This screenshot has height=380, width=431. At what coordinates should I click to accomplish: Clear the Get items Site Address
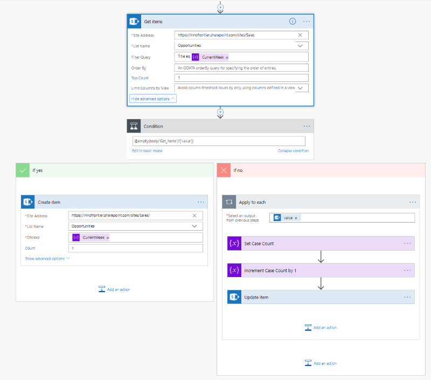tap(300, 35)
